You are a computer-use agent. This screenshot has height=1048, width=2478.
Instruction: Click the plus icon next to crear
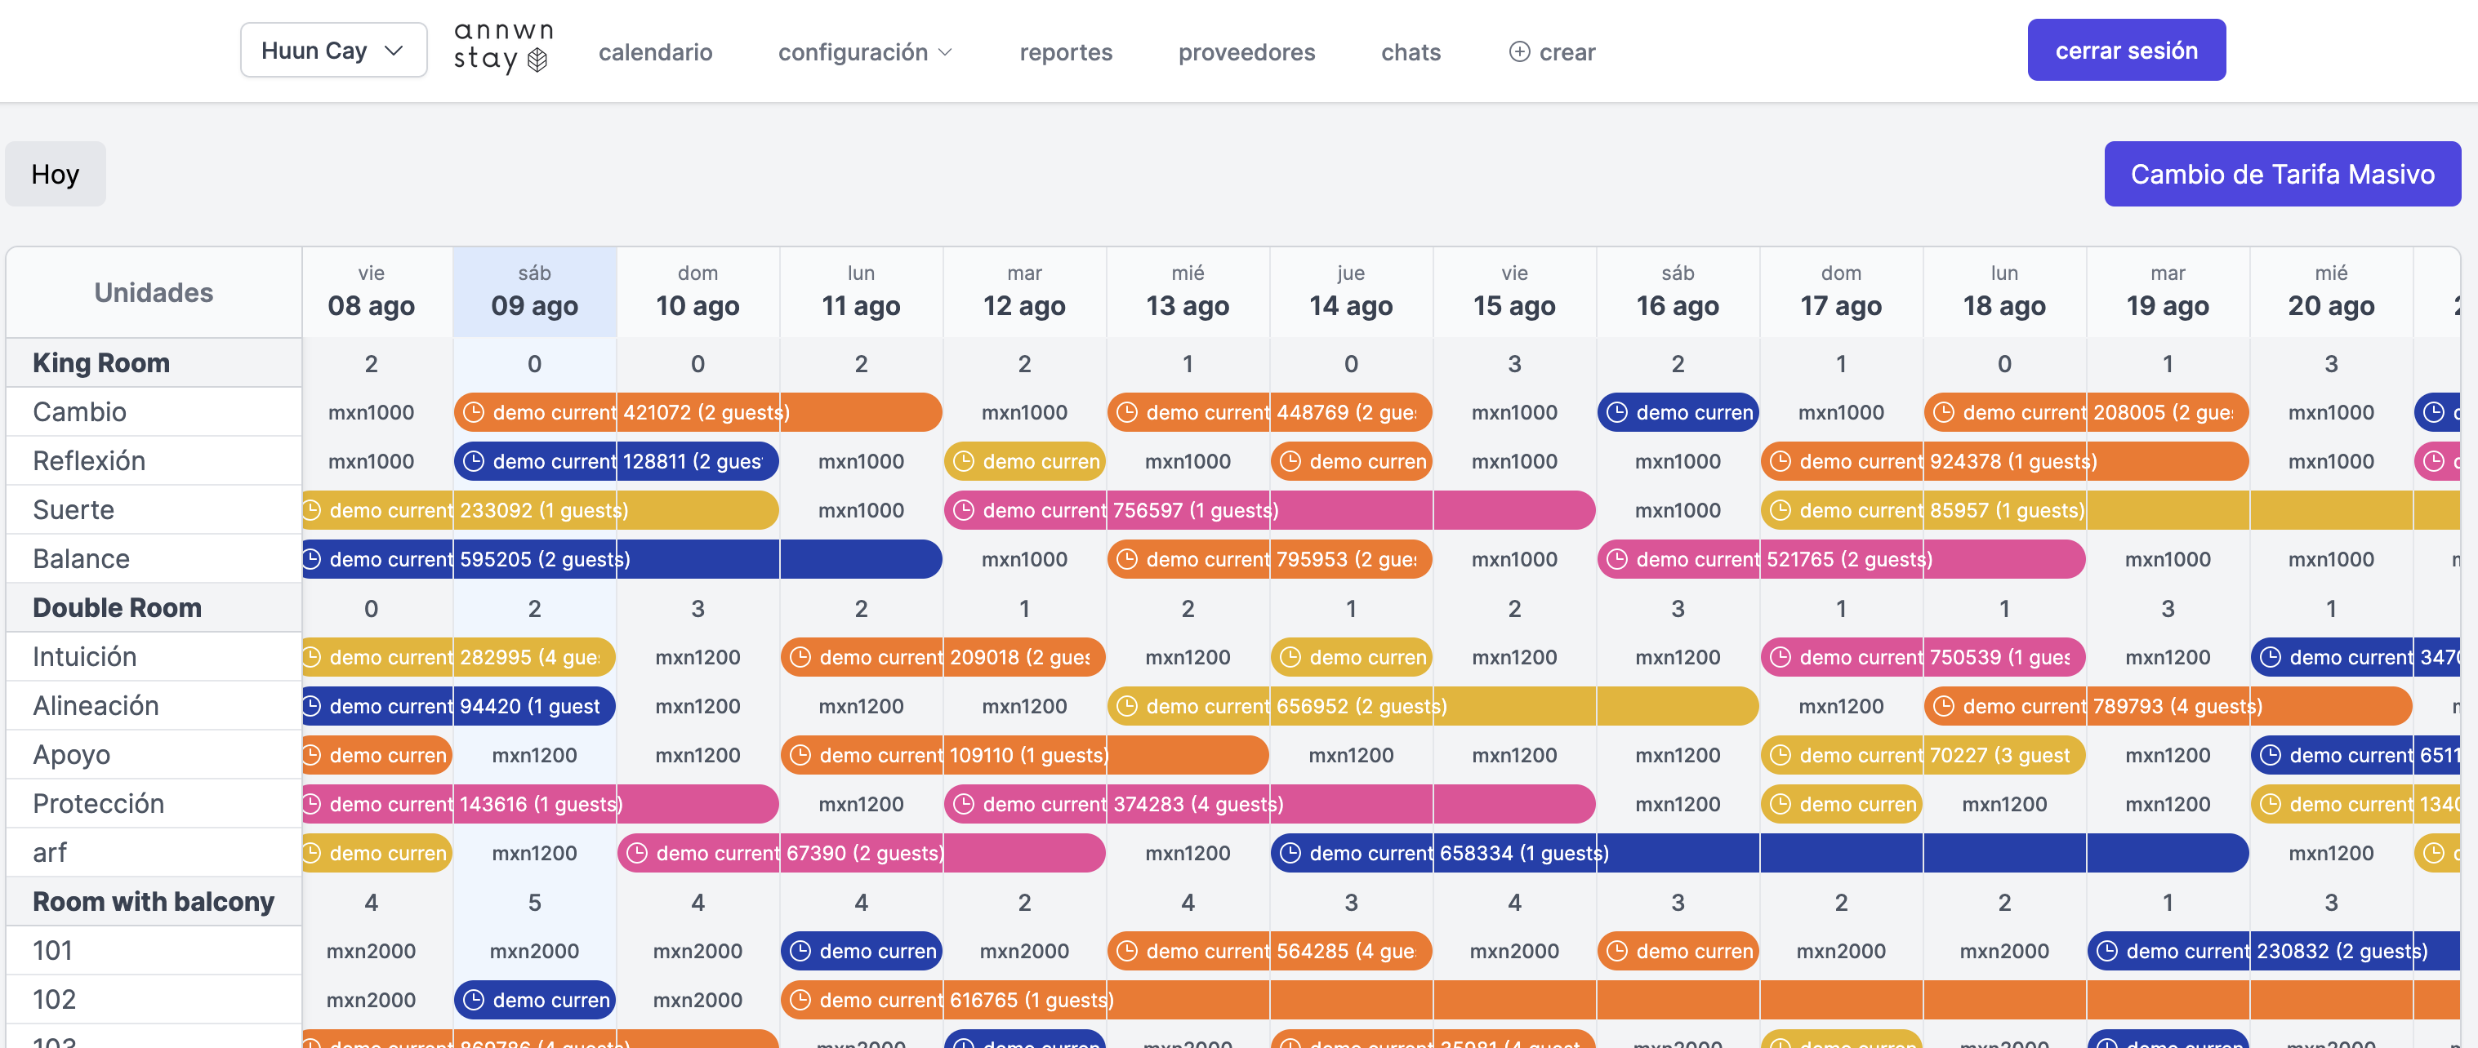1519,52
